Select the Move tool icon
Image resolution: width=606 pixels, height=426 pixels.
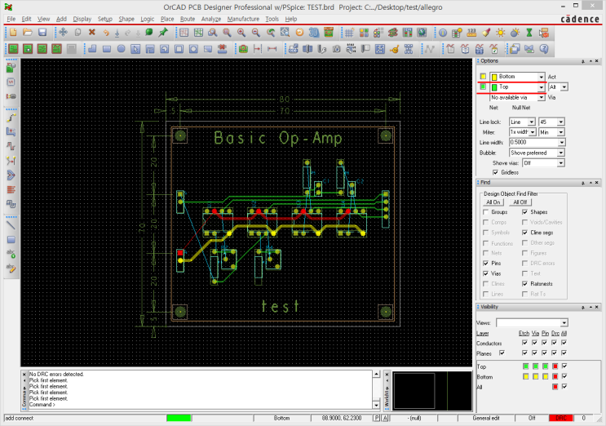click(63, 33)
